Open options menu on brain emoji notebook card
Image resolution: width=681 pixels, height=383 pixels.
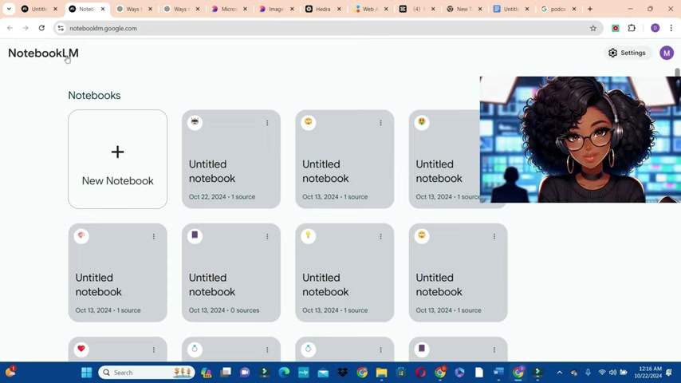click(x=154, y=236)
